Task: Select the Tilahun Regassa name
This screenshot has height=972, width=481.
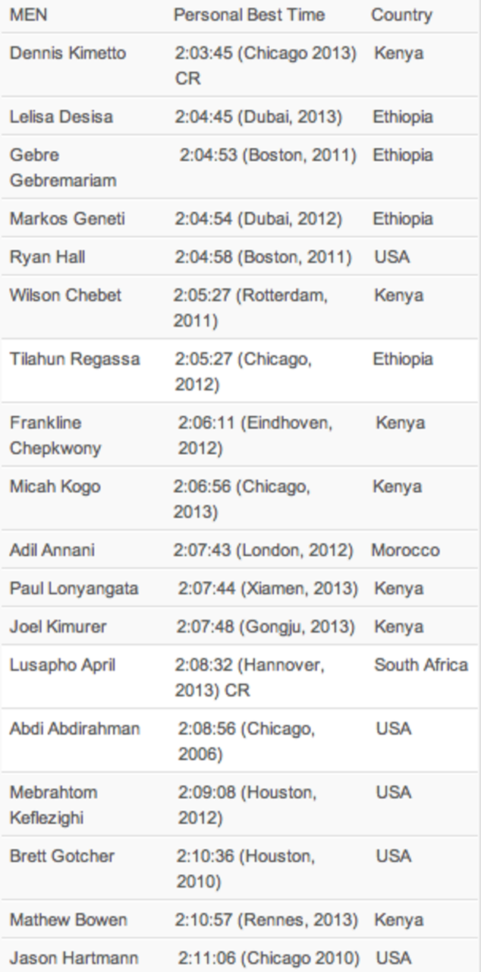Action: click(74, 358)
